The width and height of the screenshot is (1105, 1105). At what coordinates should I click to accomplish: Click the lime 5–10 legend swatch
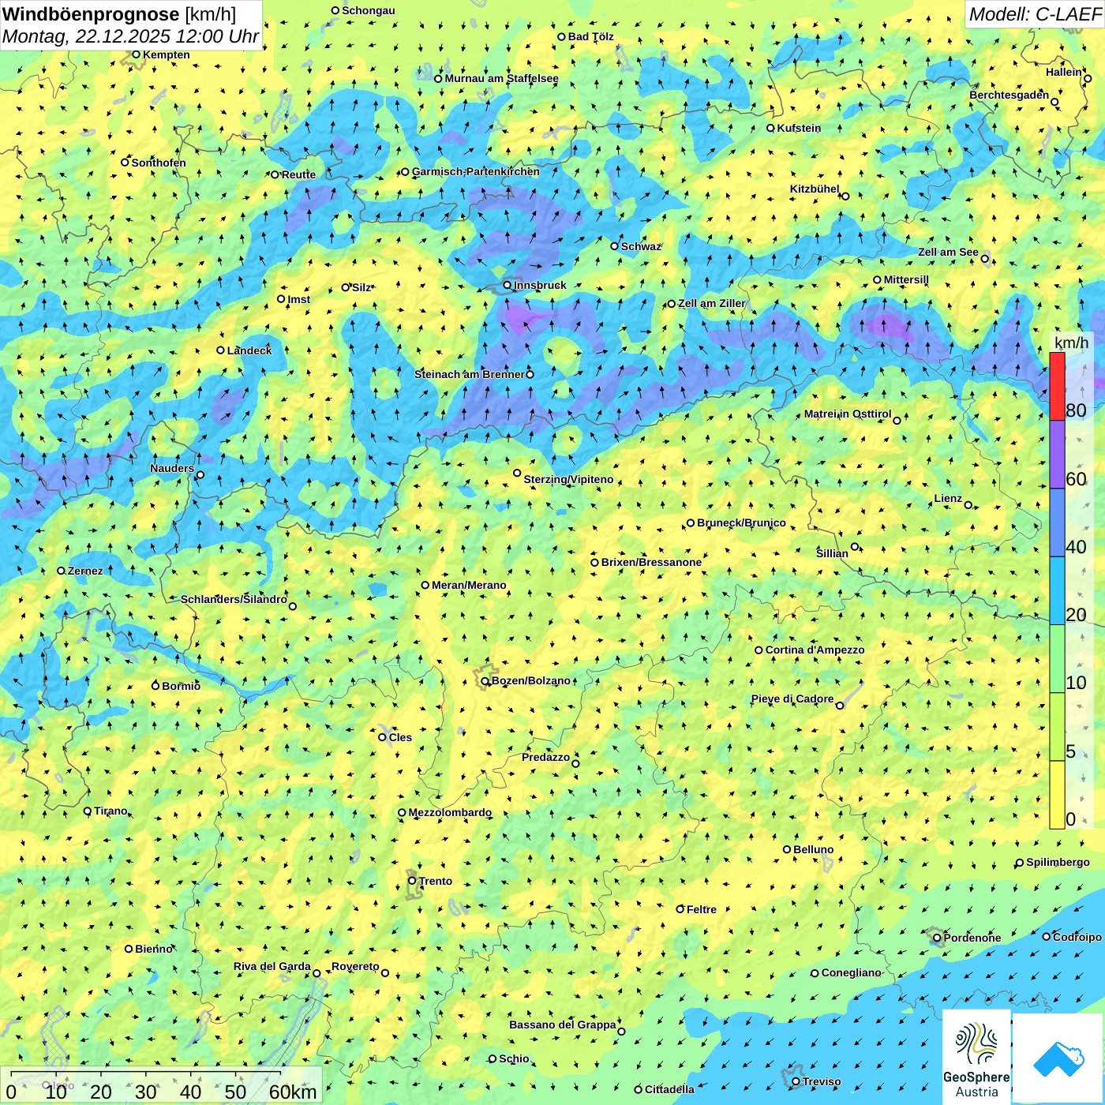tap(1057, 727)
